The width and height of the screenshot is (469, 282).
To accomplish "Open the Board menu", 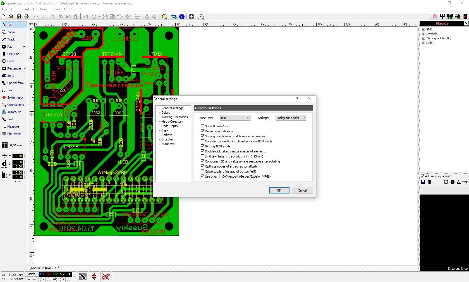I will [x=25, y=9].
